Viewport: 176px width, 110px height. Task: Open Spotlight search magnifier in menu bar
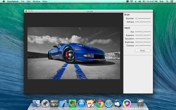point(167,1)
